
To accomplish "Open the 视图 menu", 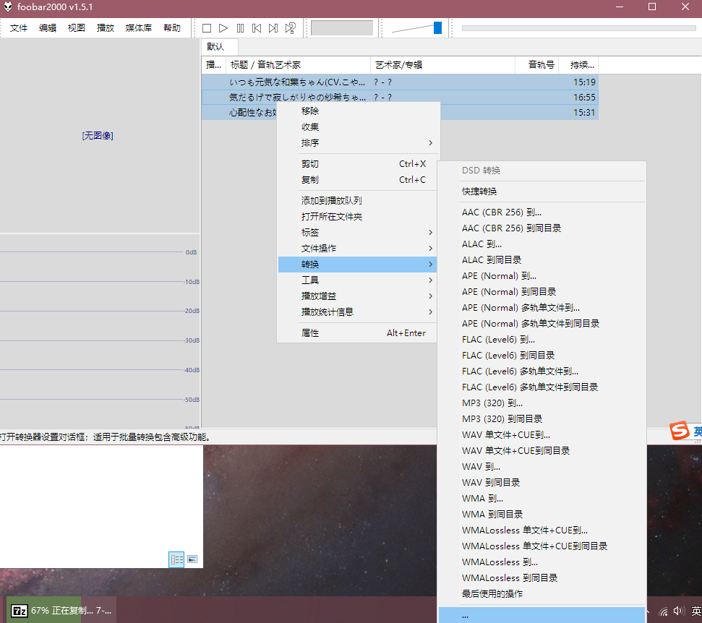I will pos(77,28).
